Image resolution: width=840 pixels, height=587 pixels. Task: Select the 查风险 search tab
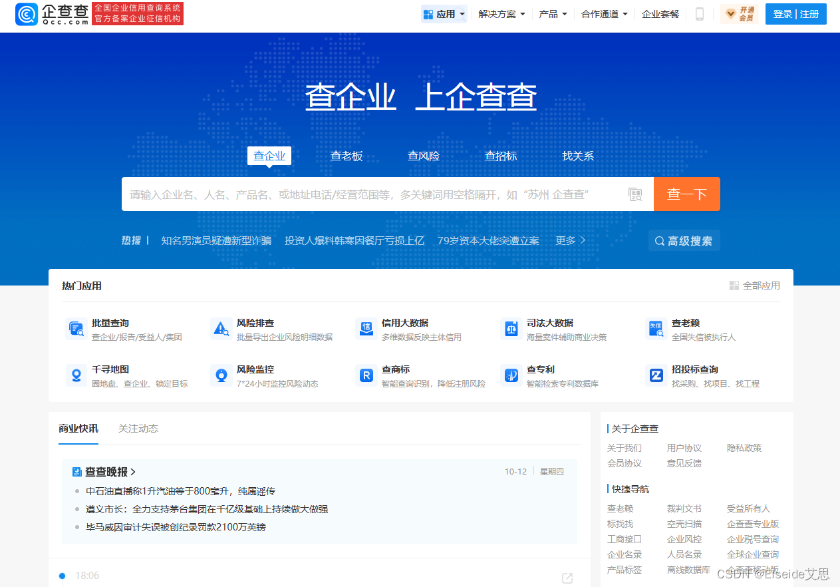(424, 156)
